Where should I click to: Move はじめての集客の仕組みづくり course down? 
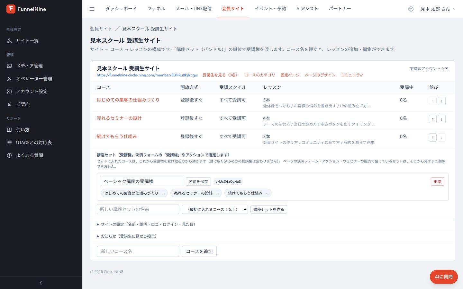click(441, 101)
